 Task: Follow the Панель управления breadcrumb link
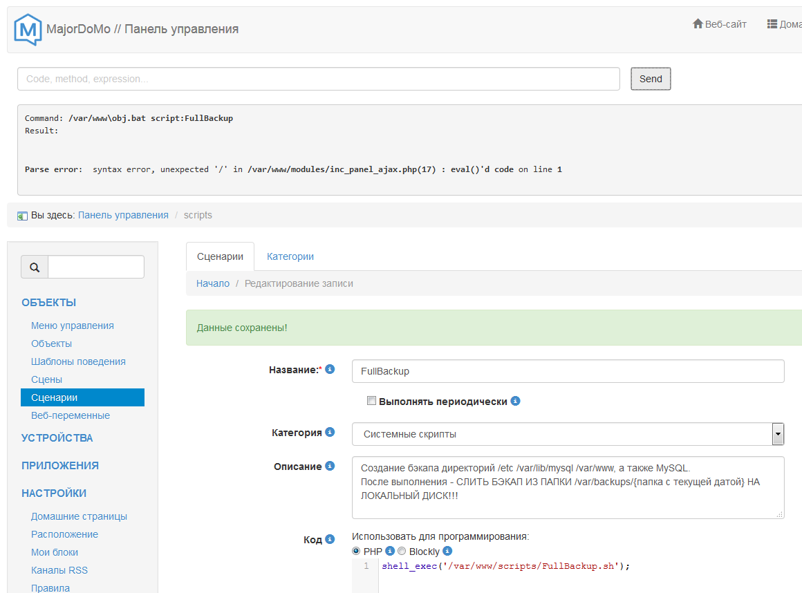[123, 215]
